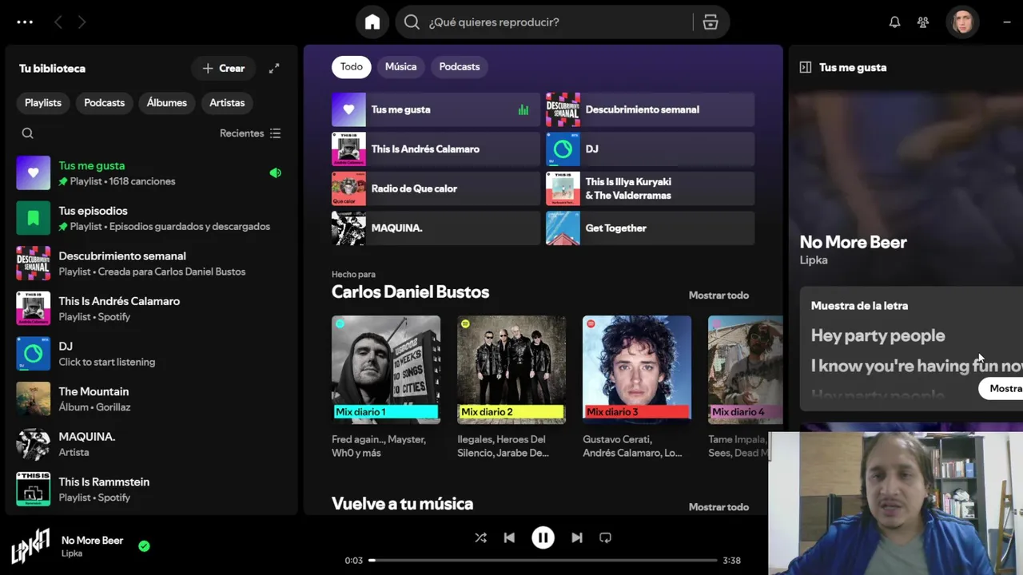This screenshot has width=1023, height=575.
Task: Open The Mountain album in library
Action: (150, 399)
